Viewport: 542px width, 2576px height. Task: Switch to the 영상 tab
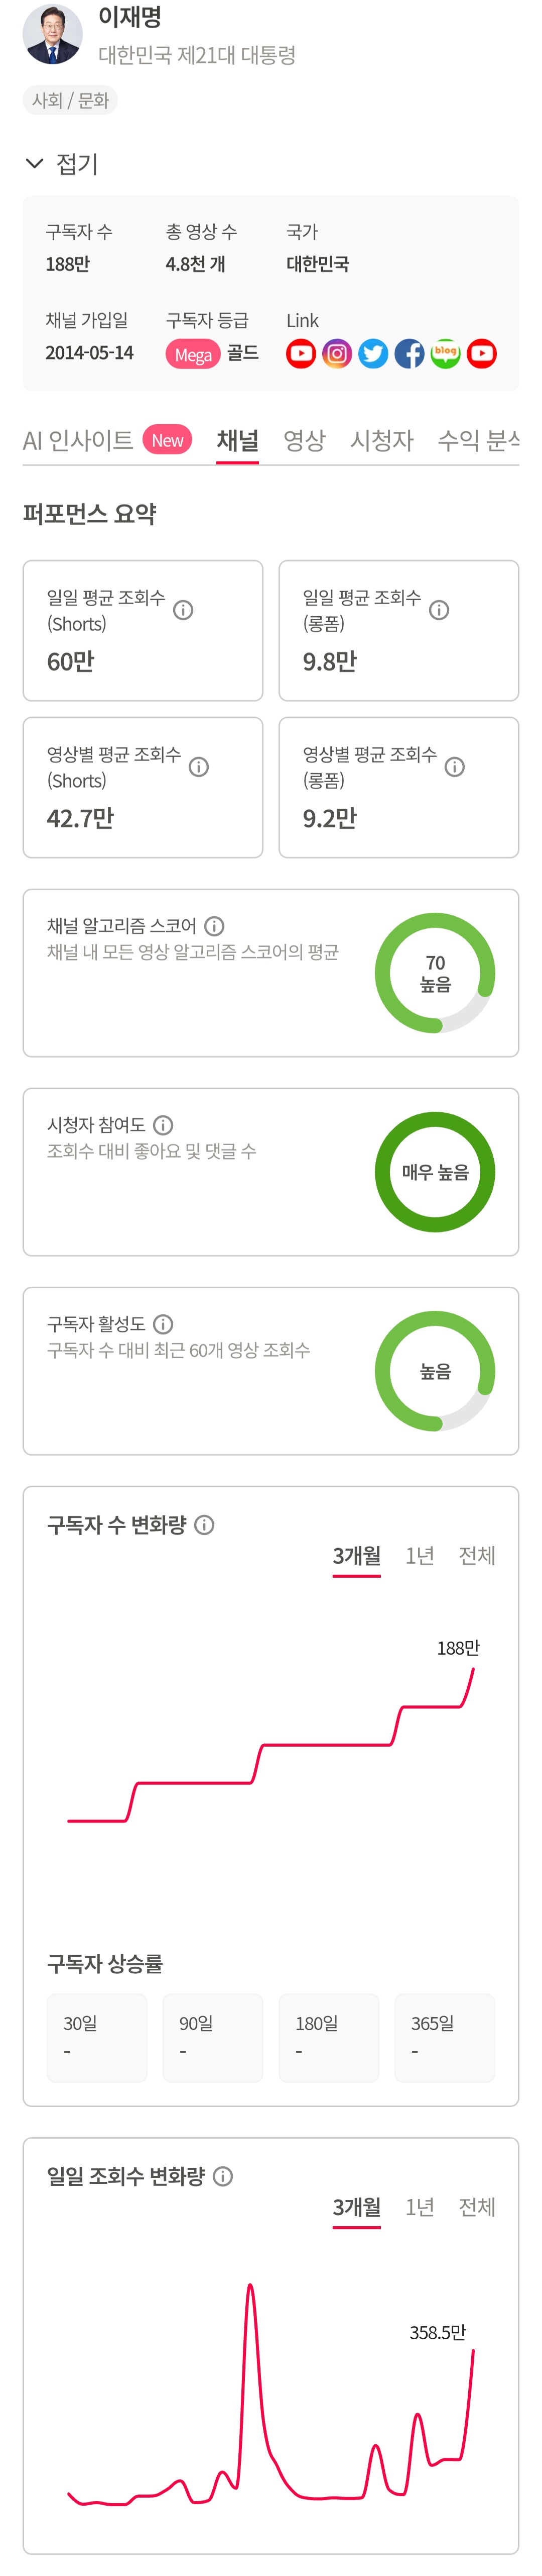(305, 440)
